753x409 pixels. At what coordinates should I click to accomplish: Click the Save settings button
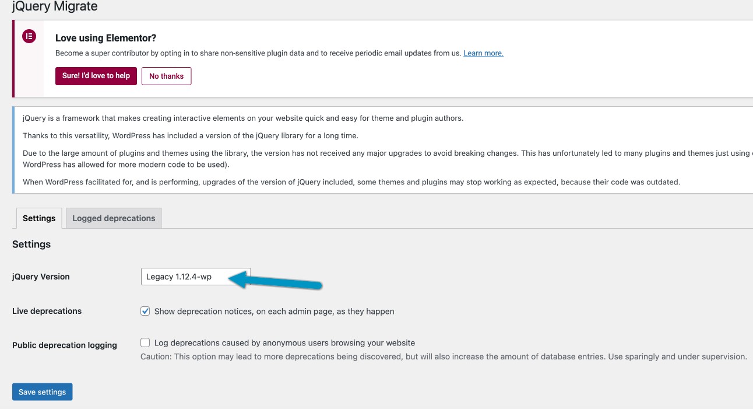pyautogui.click(x=42, y=391)
